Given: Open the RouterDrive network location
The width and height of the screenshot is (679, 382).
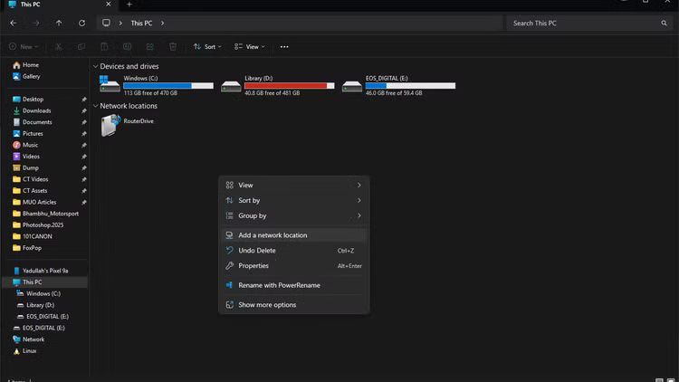Looking at the screenshot, I should (x=110, y=126).
